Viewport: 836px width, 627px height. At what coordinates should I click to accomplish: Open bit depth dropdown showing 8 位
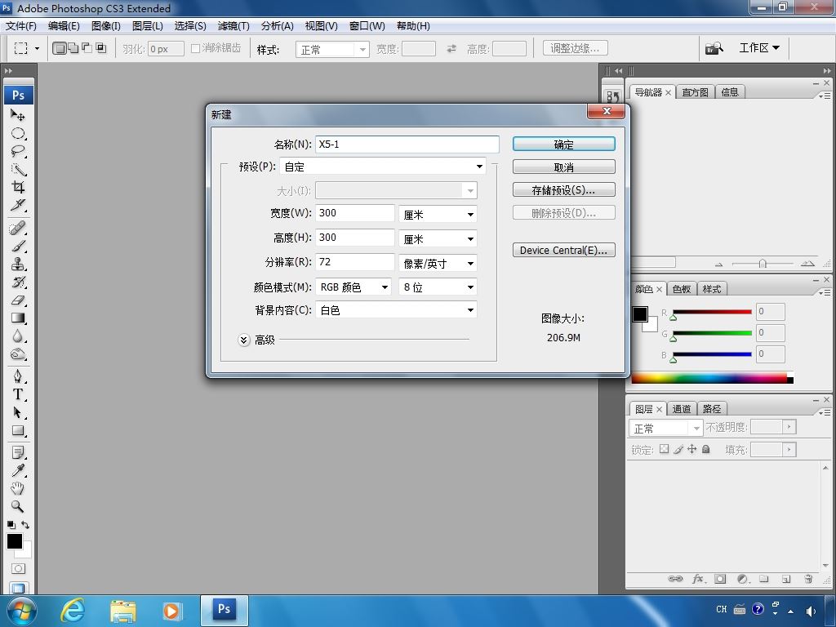(x=438, y=287)
